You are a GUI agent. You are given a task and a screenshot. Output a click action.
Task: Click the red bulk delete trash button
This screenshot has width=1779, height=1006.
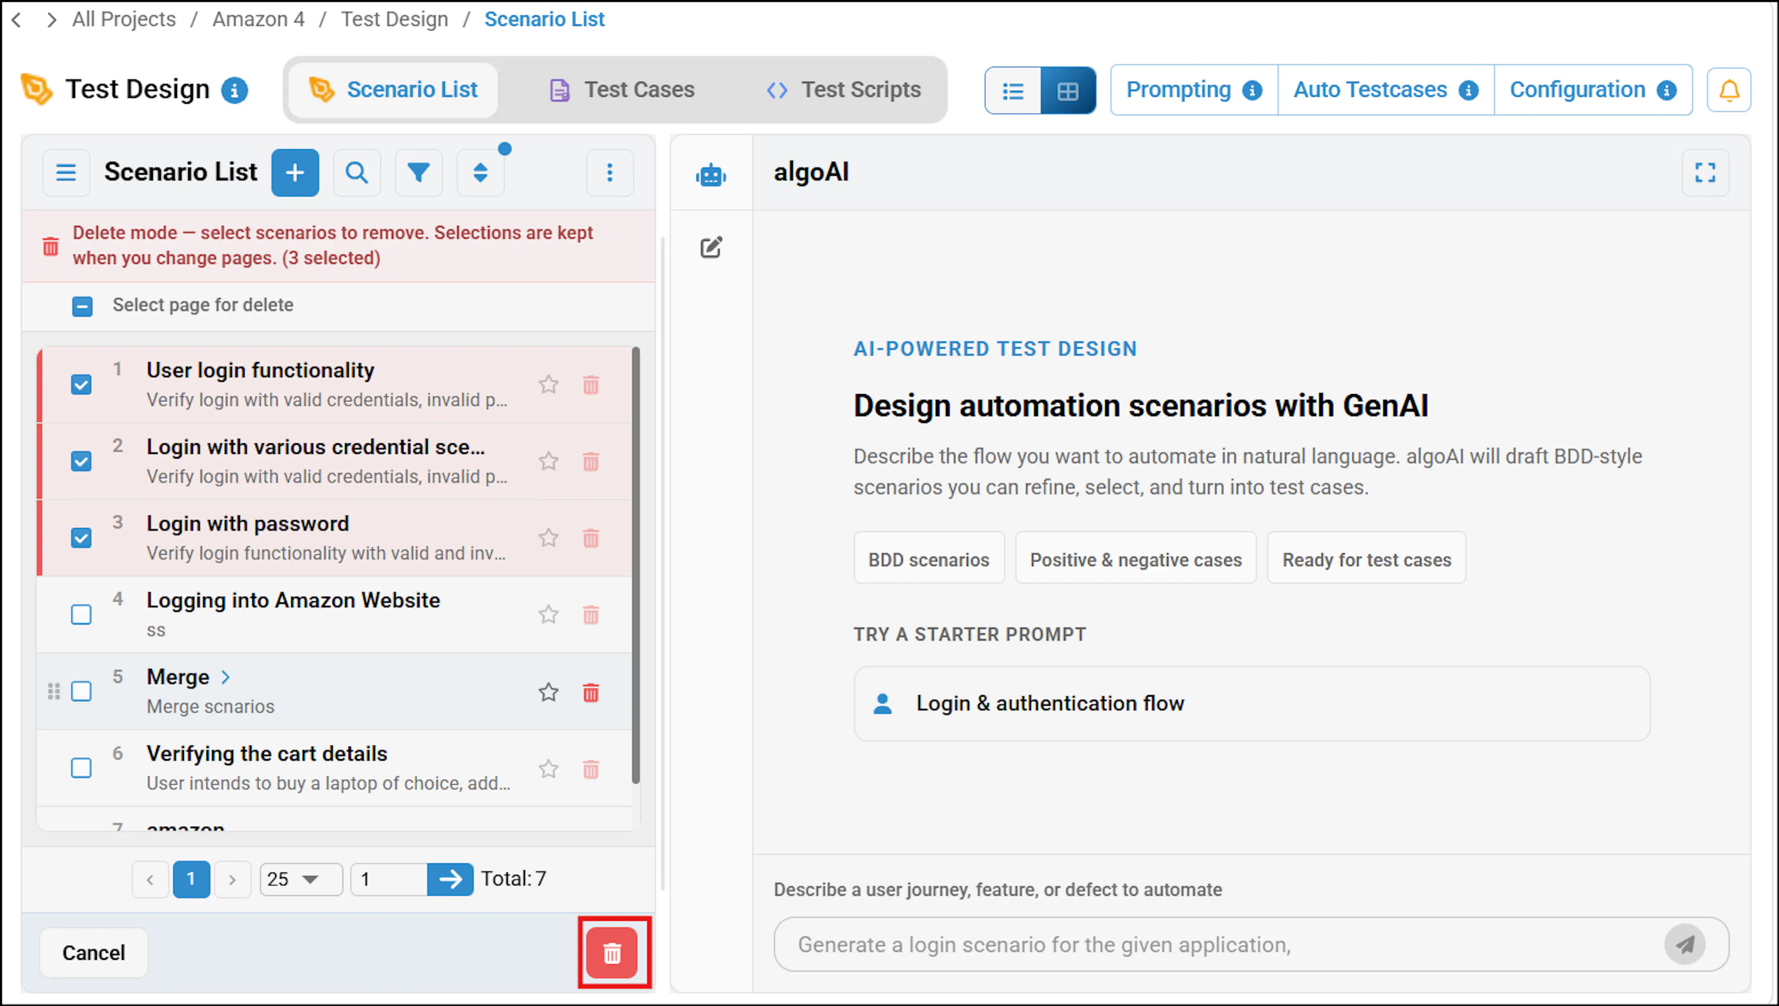pyautogui.click(x=612, y=954)
